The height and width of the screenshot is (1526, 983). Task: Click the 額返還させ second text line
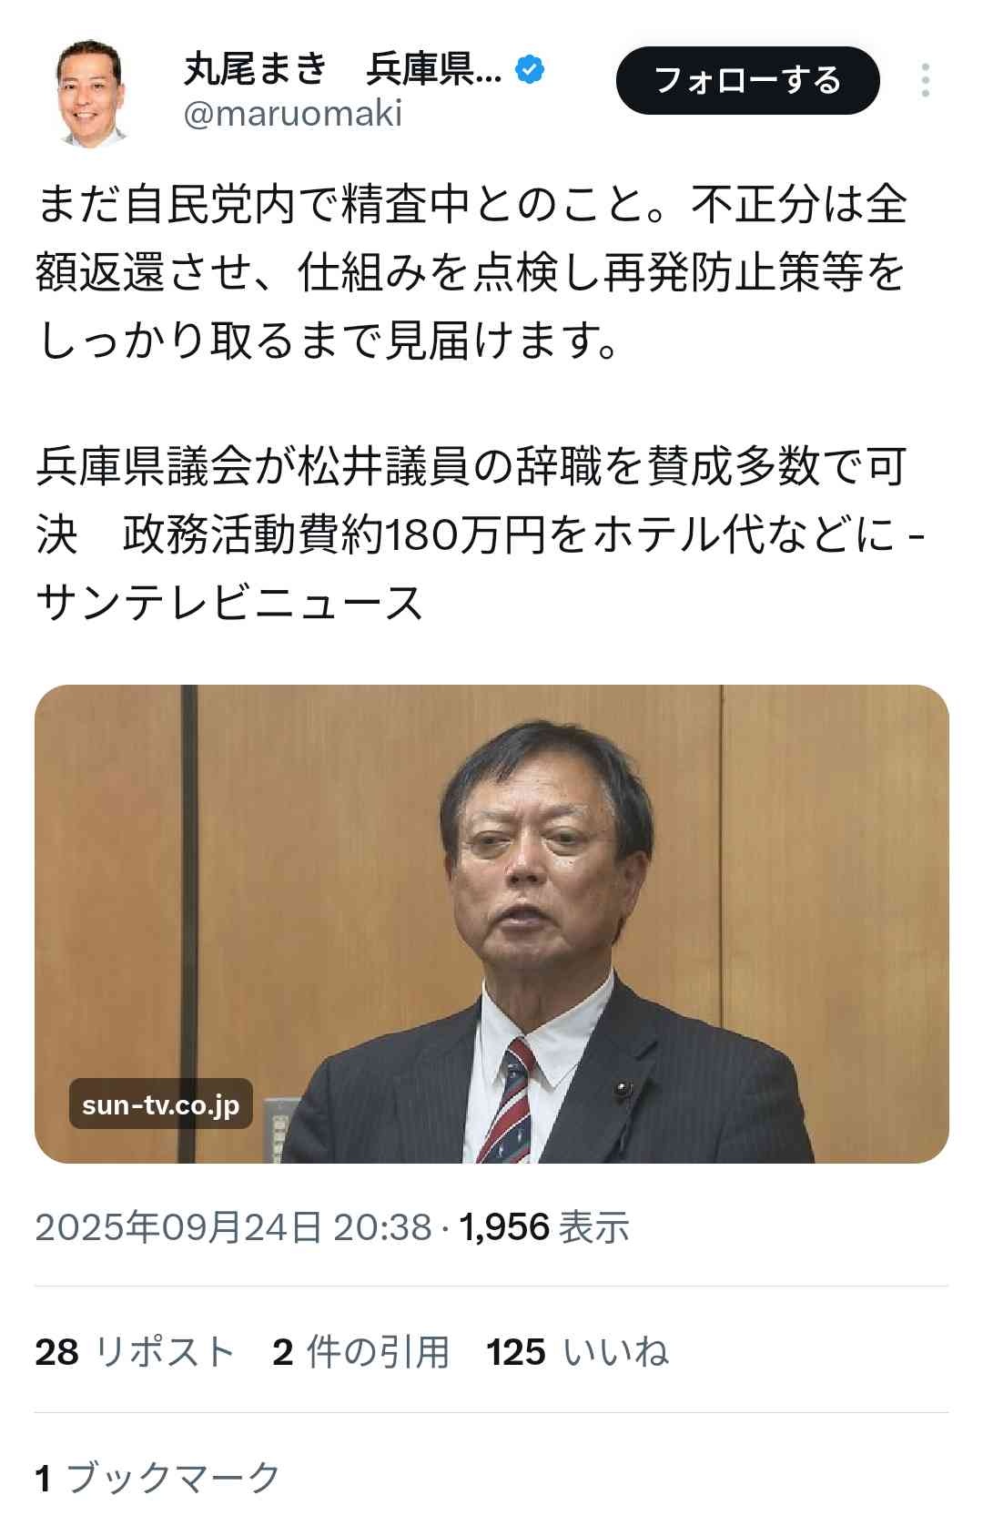tap(471, 272)
